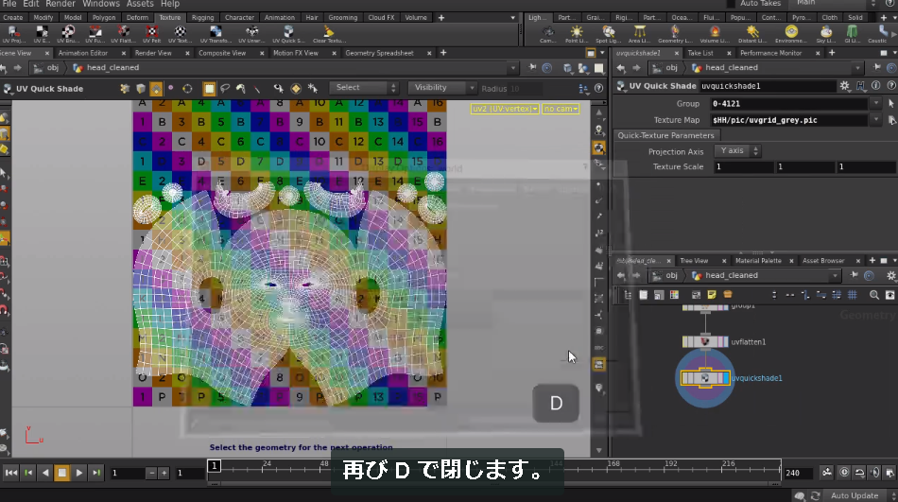Expand Texture Map field dropdown arrow
This screenshot has height=502, width=898.
point(875,120)
